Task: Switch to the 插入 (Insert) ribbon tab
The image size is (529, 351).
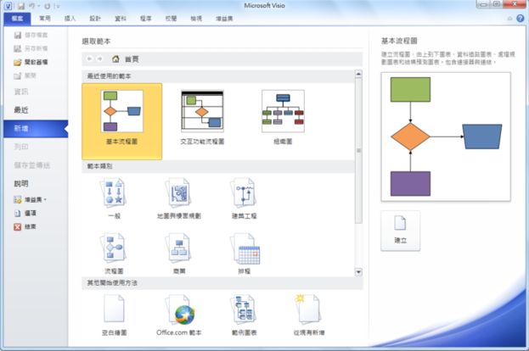Action: 70,19
